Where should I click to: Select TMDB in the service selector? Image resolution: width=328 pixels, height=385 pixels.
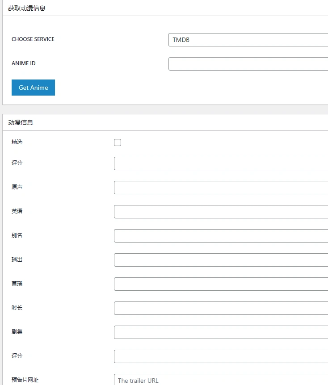[246, 40]
